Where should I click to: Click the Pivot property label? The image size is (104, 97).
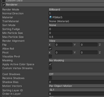(x=6, y=52)
